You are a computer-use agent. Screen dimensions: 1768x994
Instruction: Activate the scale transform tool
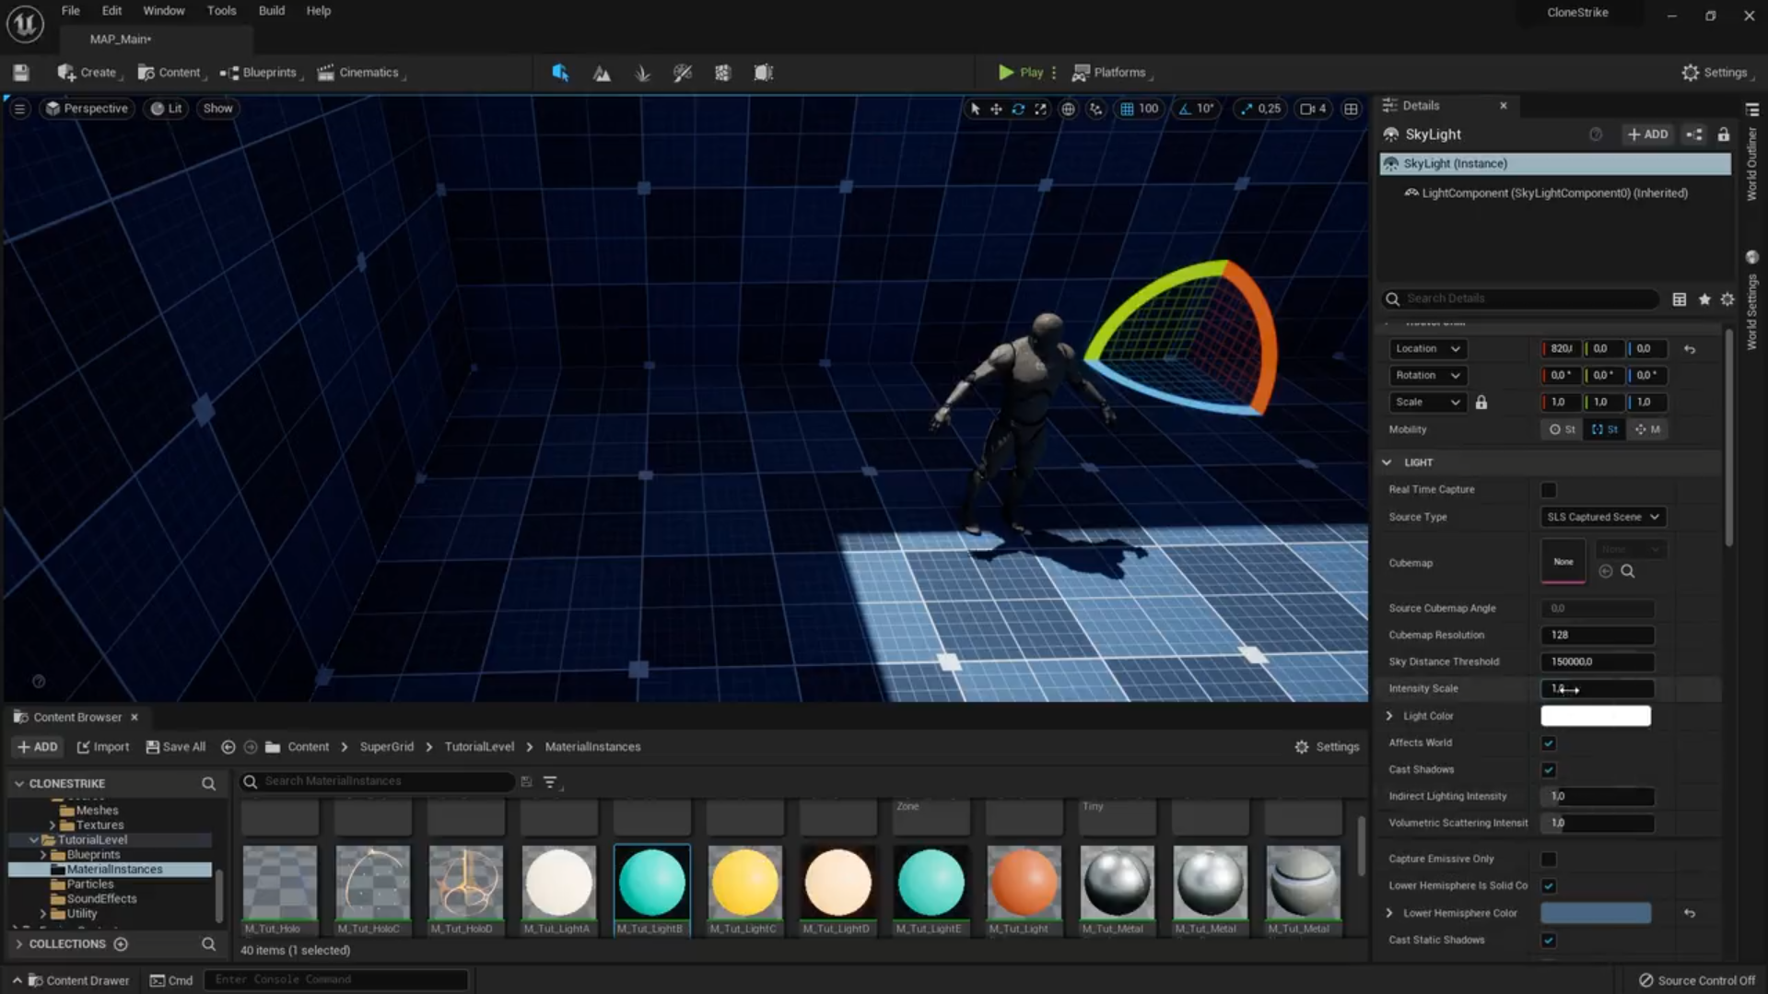click(x=1040, y=109)
